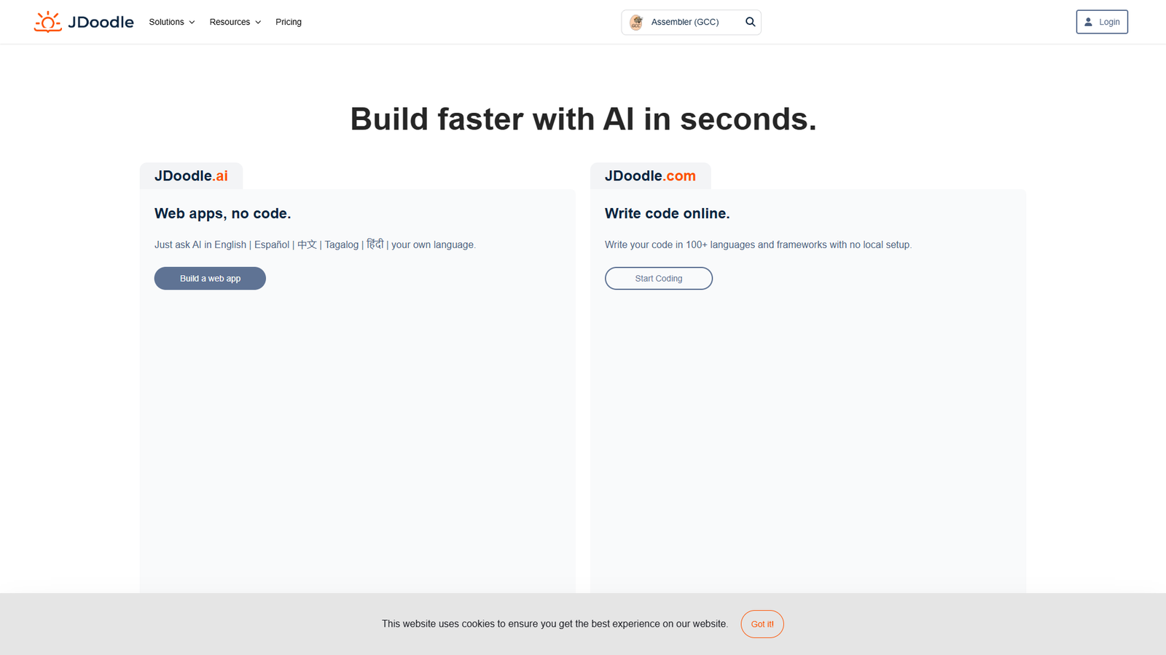
Task: Click the cookie notice message text
Action: pyautogui.click(x=555, y=624)
